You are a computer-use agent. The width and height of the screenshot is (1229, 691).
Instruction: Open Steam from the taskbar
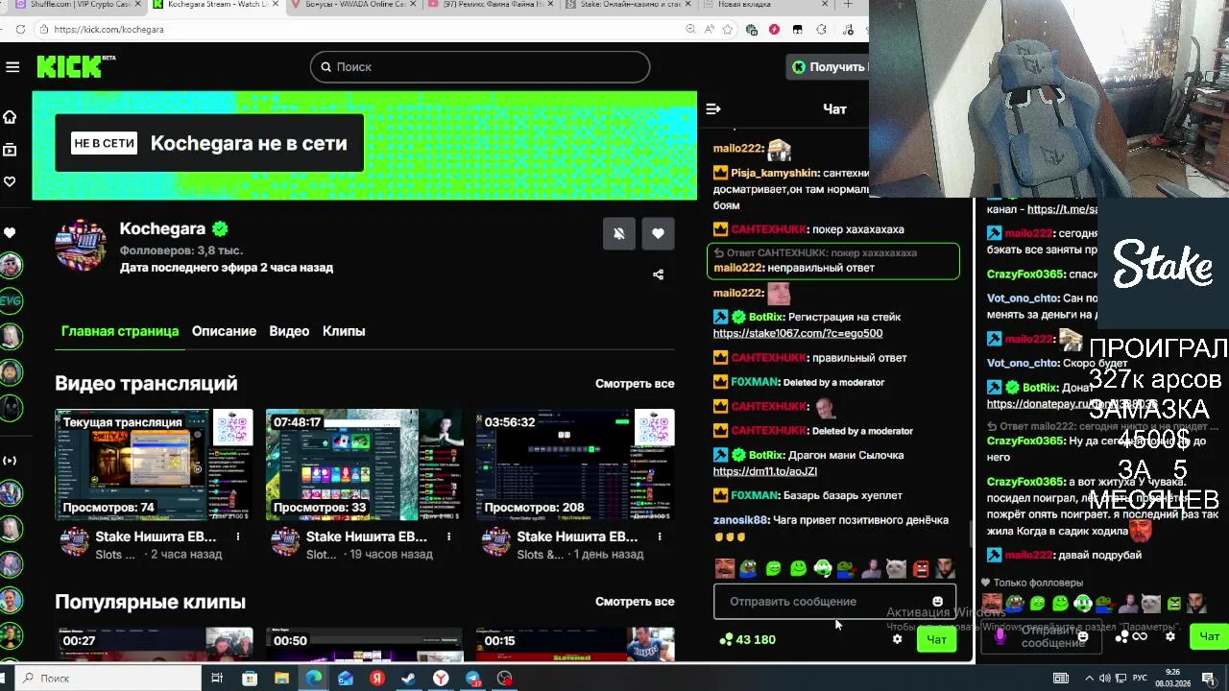point(408,679)
